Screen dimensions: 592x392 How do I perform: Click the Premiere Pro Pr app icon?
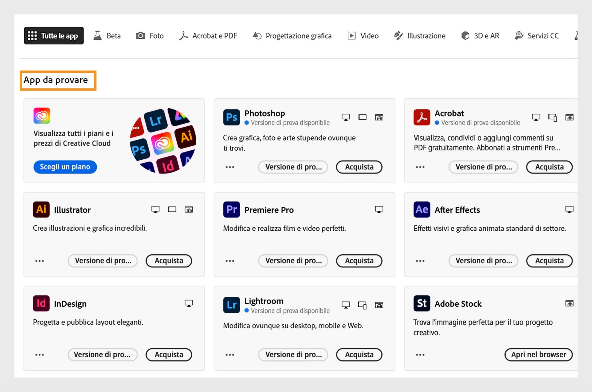click(231, 210)
